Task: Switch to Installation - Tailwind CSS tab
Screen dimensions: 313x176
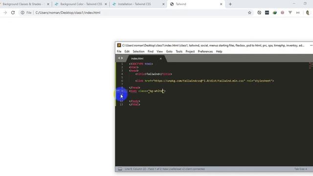Action: coord(134,4)
